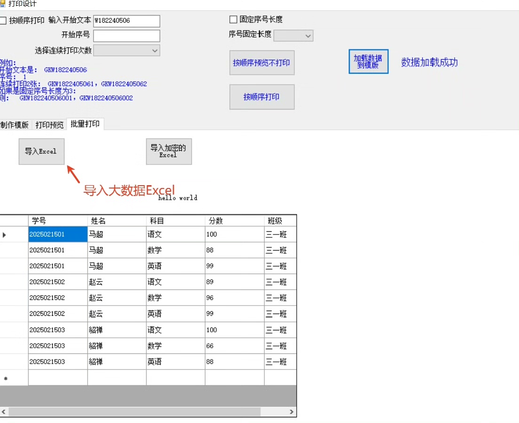519x423 pixels.
Task: Select the 批量打印 tab
Action: [x=85, y=124]
